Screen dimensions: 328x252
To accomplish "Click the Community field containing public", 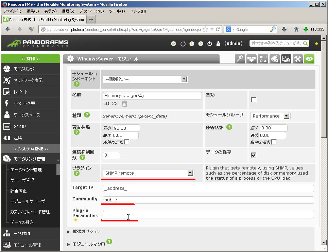I will click(x=208, y=200).
